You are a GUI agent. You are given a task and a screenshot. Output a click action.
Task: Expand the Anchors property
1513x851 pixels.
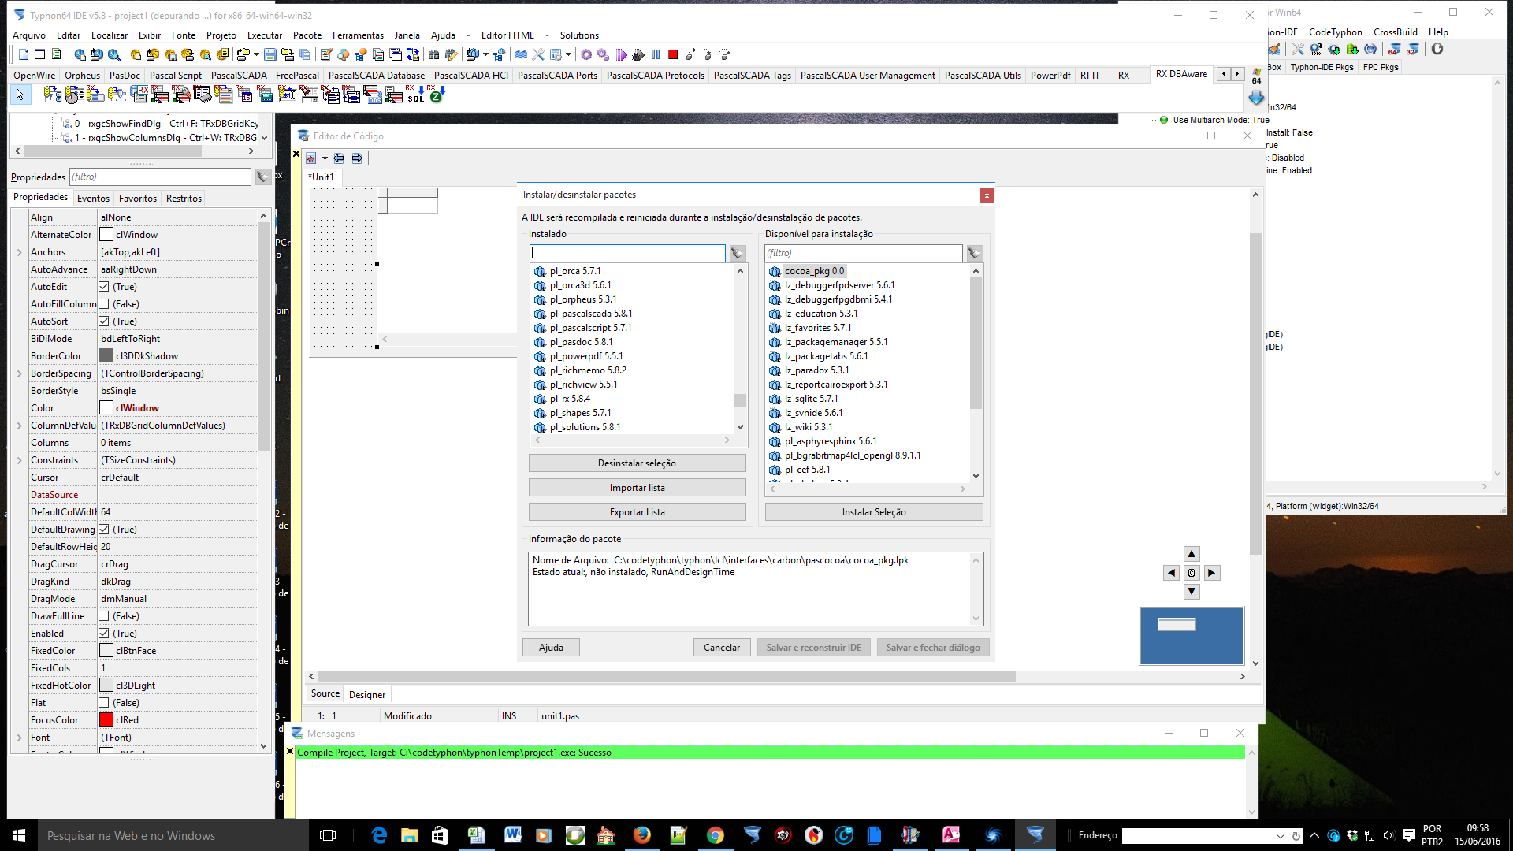(20, 252)
